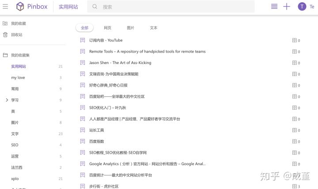Screen dimensions: 318x189
Task: Open 步行街 - 虎扑社区 bookmark
Action: click(104, 186)
